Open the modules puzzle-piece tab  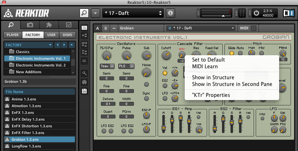click(x=49, y=25)
